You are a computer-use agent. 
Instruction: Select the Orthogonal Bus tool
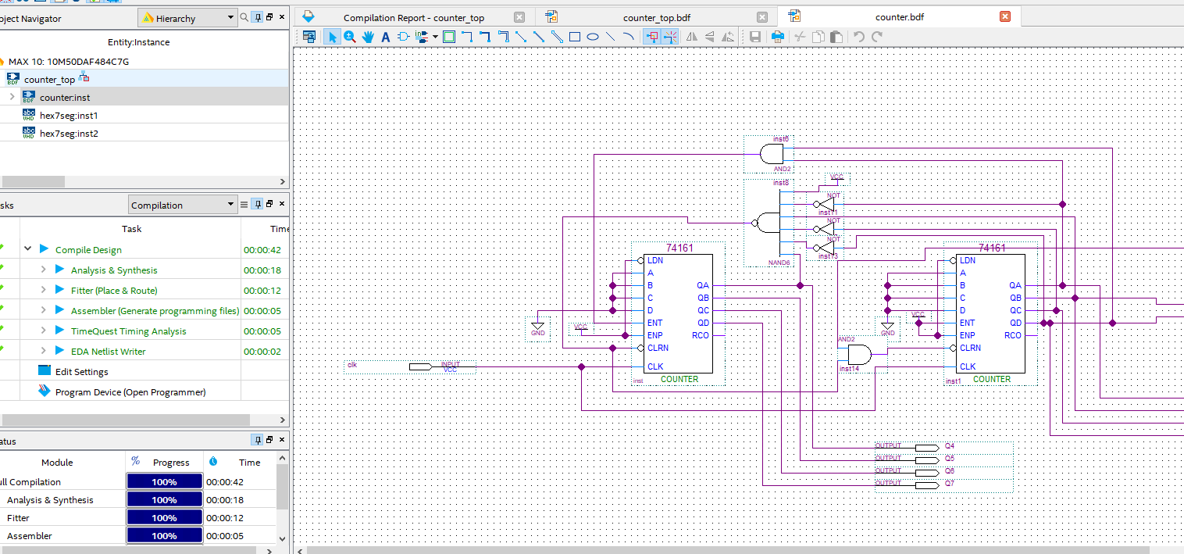coord(485,37)
